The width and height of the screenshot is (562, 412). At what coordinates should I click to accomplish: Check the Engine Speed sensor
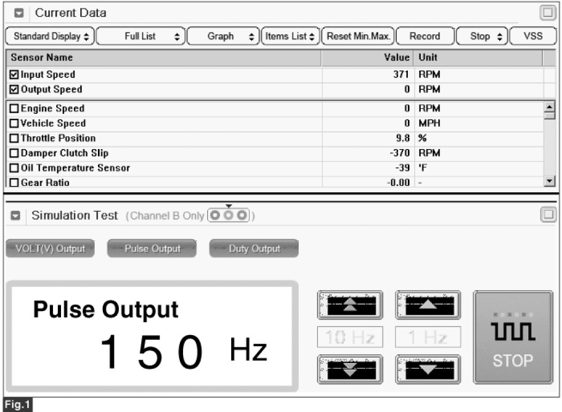click(x=14, y=108)
